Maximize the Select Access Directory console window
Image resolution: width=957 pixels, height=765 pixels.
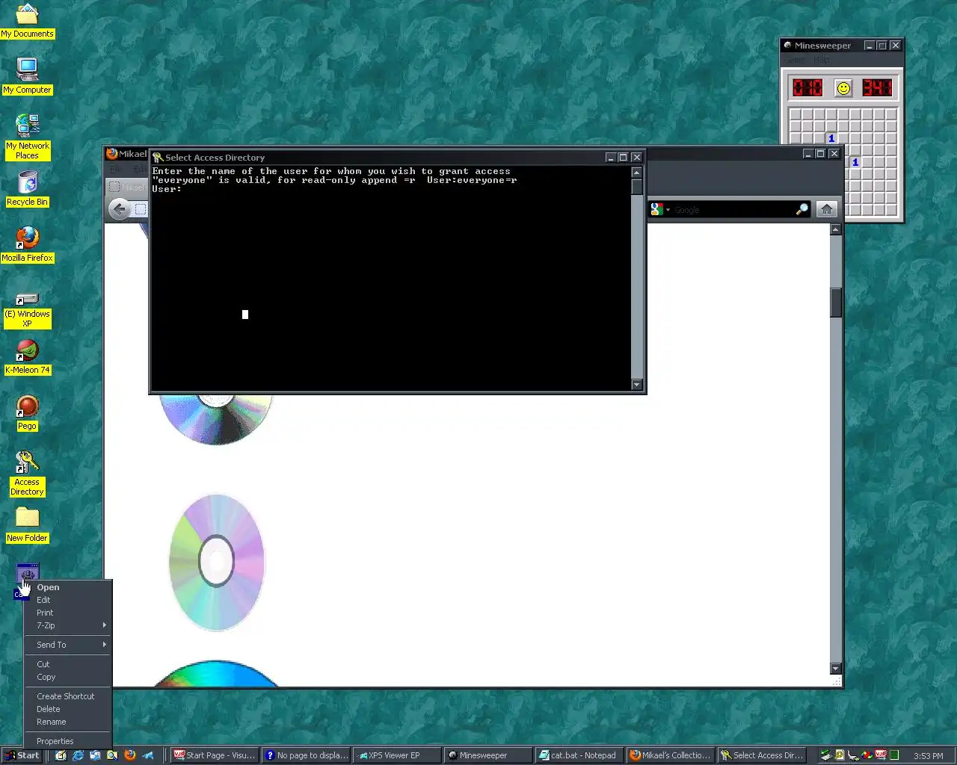[623, 158]
